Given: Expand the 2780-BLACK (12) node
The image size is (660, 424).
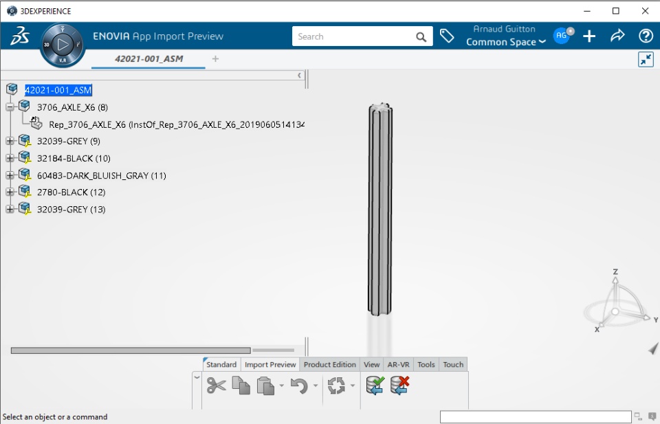Looking at the screenshot, I should (x=10, y=192).
